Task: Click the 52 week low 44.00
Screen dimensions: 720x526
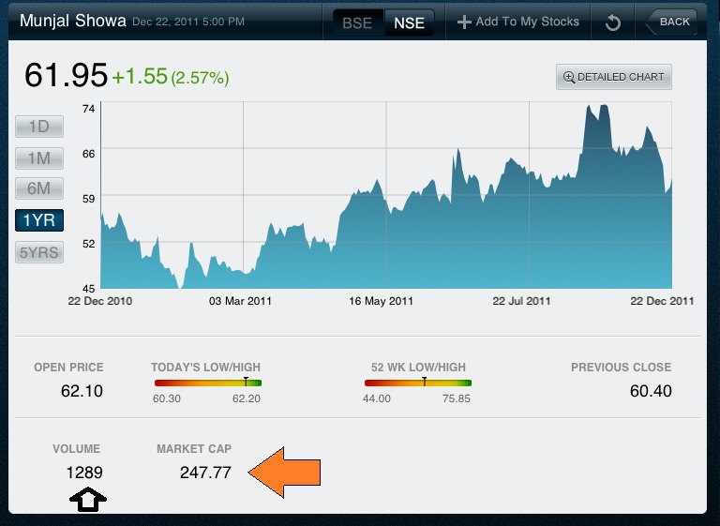Action: (x=377, y=398)
